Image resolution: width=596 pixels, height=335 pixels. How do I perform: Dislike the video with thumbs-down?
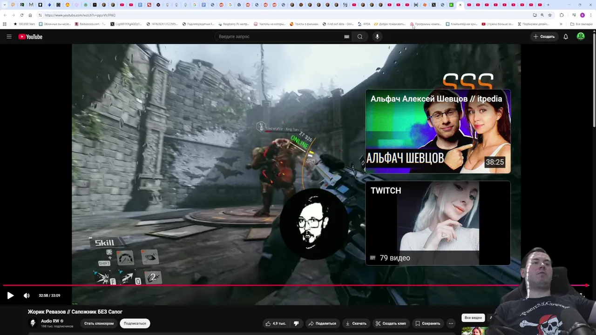pos(296,323)
